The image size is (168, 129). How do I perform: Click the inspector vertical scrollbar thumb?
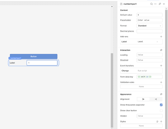[x=166, y=69]
